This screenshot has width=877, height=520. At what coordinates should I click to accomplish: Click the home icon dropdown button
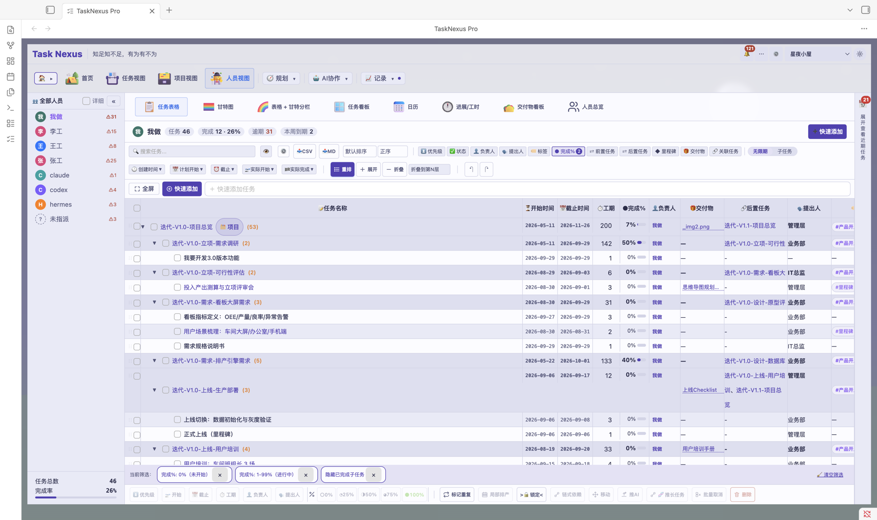pyautogui.click(x=46, y=78)
